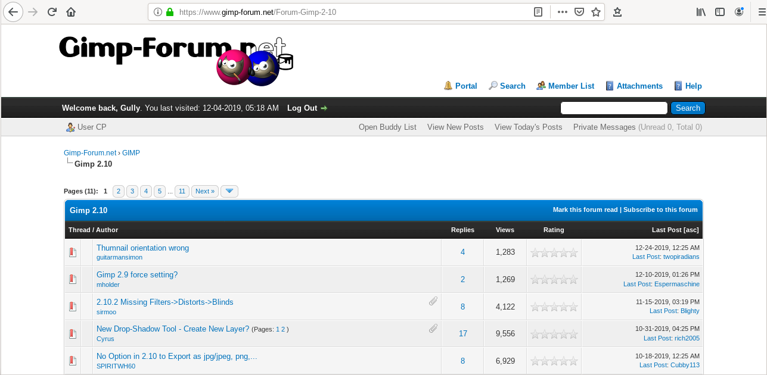Click reply count 17 for Drop-Shadow thread

coord(463,333)
